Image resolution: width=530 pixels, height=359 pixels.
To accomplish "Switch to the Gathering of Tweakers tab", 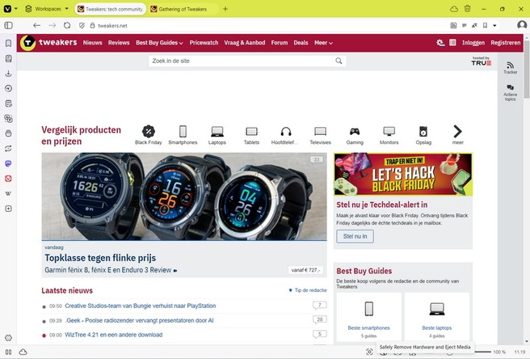I will pyautogui.click(x=183, y=9).
